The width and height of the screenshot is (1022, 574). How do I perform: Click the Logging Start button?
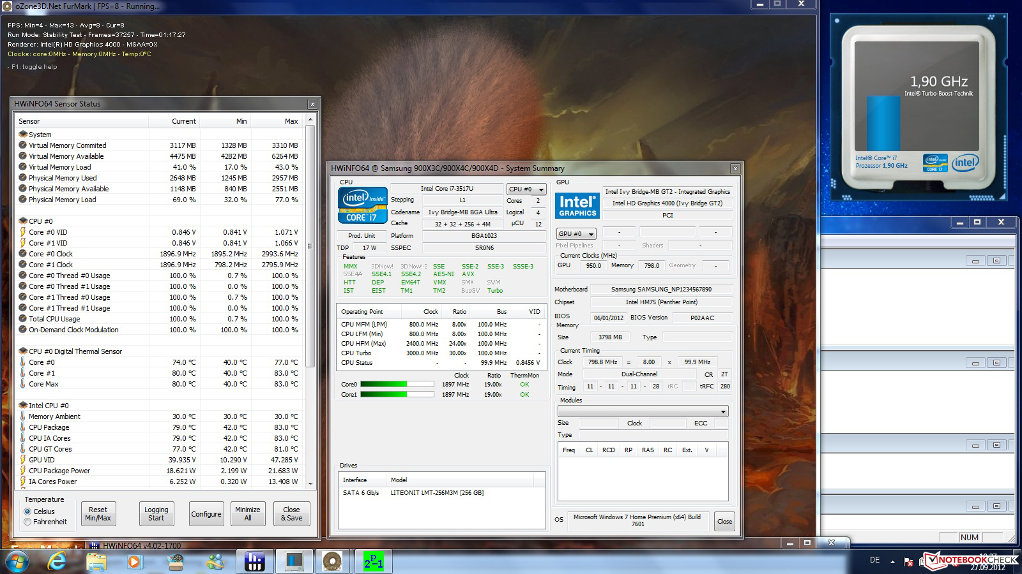click(x=156, y=513)
